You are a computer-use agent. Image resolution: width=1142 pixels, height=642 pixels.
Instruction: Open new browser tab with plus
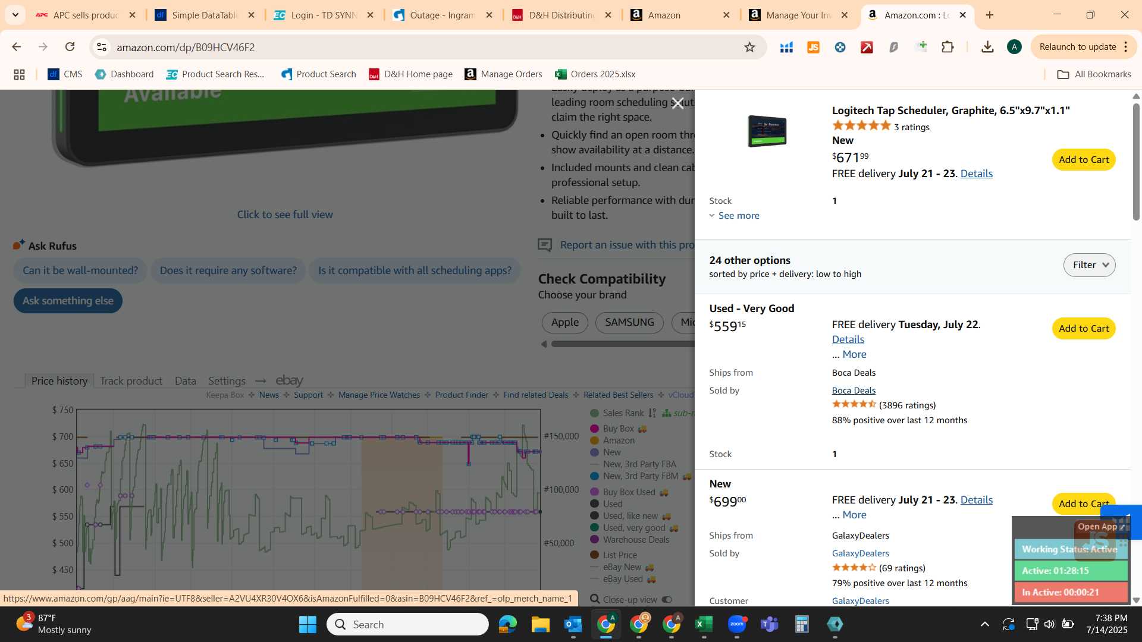[x=990, y=15]
